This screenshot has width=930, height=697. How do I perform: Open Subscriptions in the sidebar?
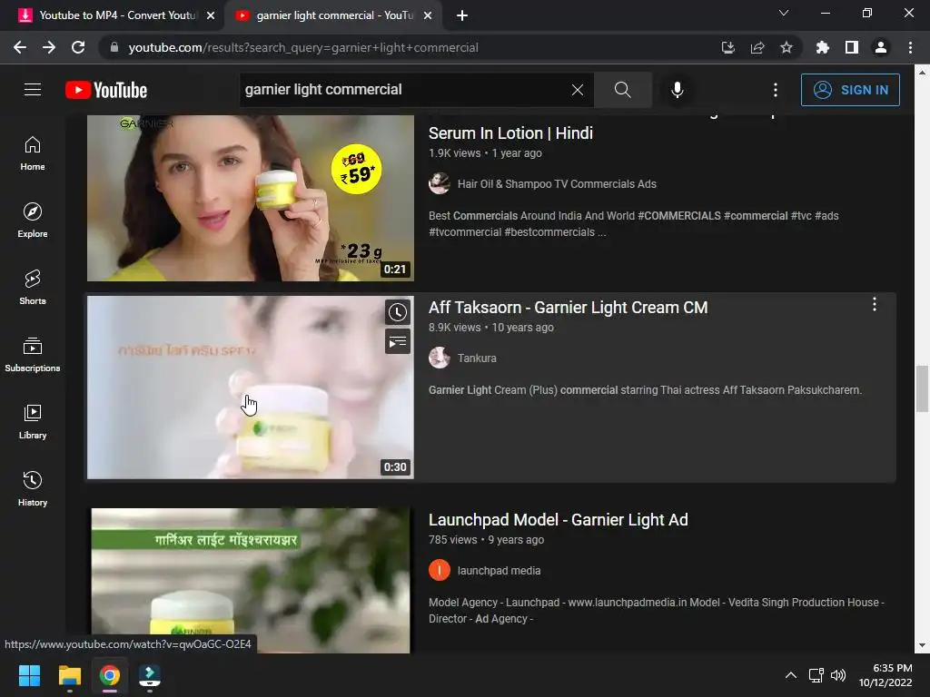[x=33, y=355]
